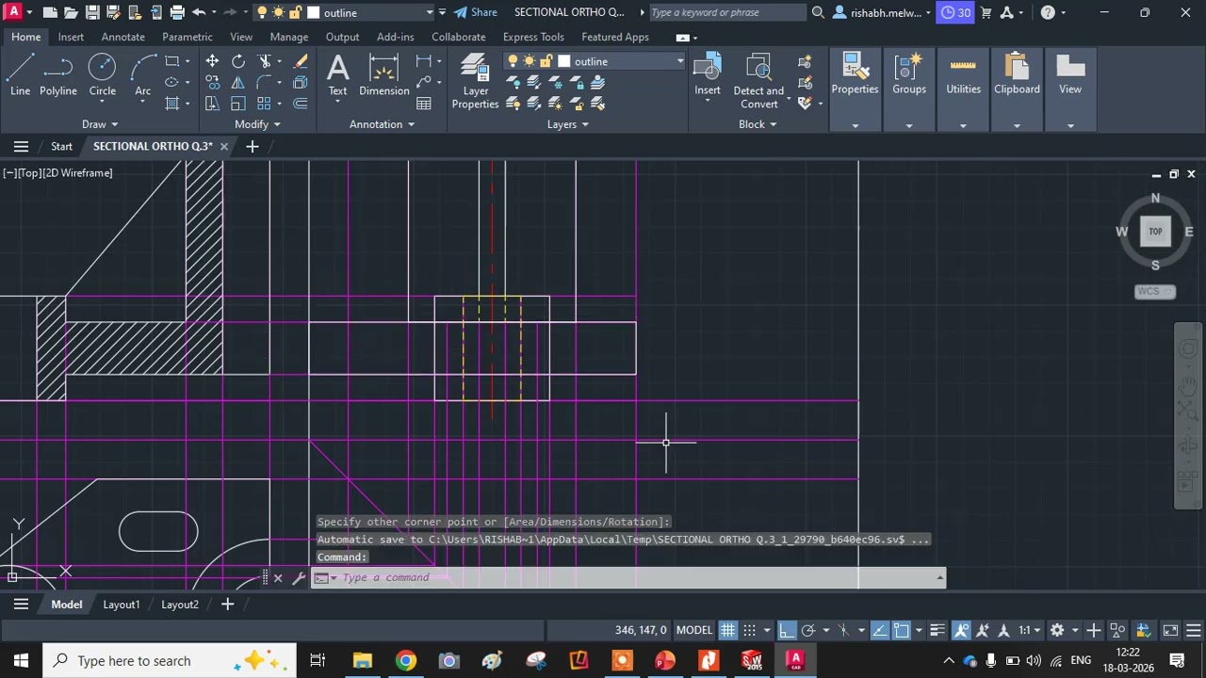Click the pan hand in navigation bar
The image size is (1206, 678).
click(x=1188, y=385)
